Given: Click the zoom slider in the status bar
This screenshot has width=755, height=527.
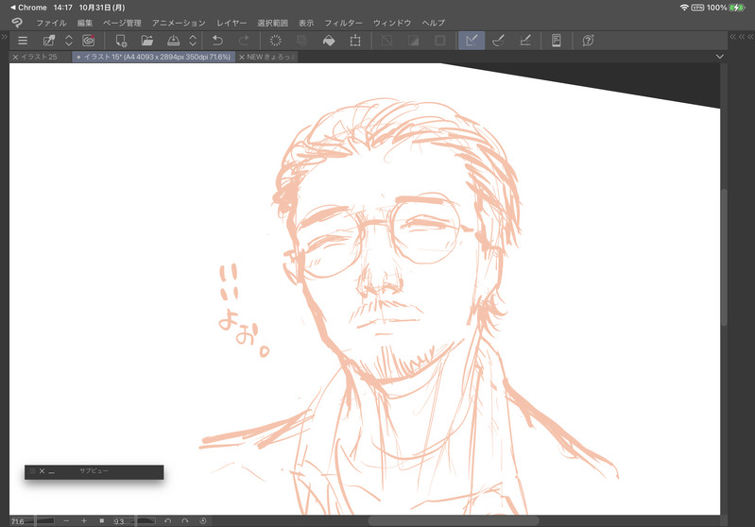Looking at the screenshot, I should point(44,520).
